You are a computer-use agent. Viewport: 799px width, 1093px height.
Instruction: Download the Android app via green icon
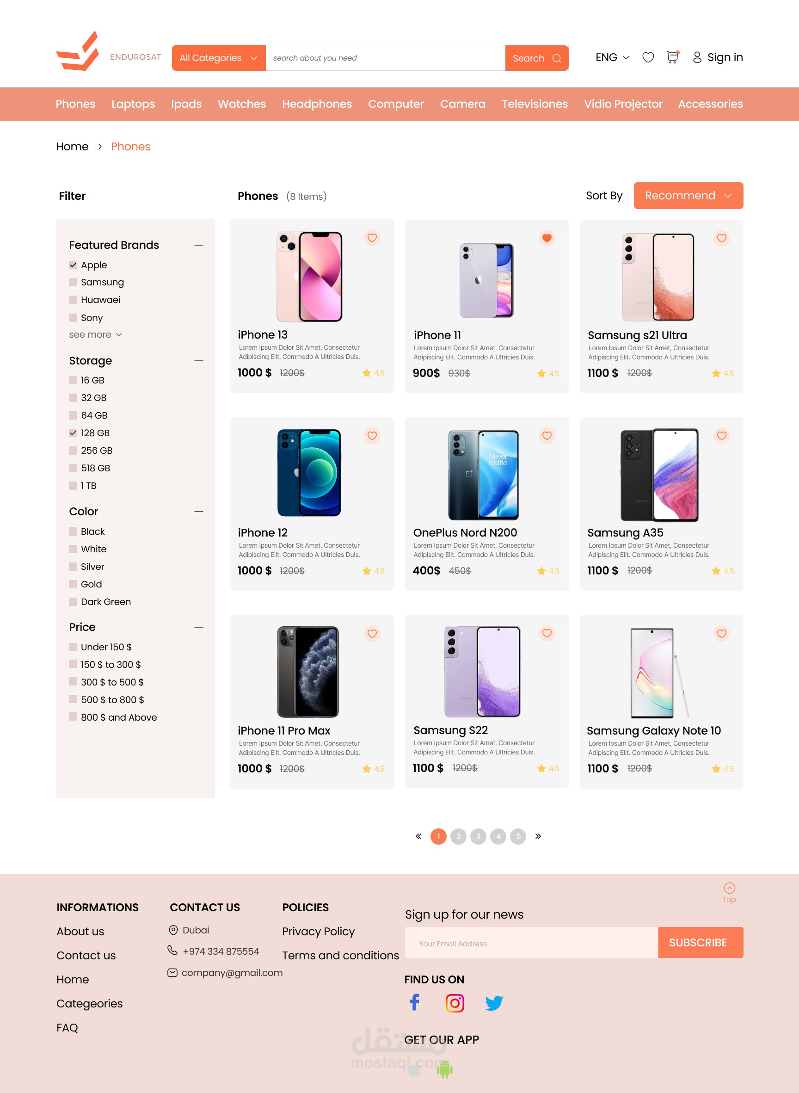point(444,1069)
